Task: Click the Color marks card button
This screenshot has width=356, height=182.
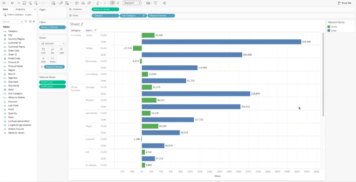Action: click(x=43, y=50)
